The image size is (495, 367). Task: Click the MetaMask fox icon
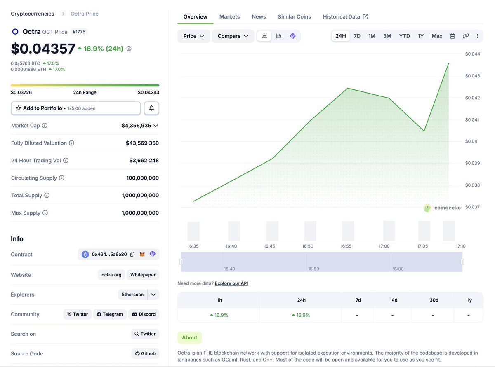click(142, 255)
